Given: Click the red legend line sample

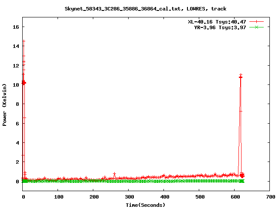Looking at the screenshot, I should pos(256,22).
